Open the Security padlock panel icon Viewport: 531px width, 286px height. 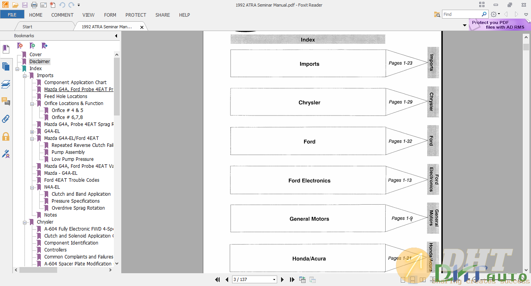point(6,136)
